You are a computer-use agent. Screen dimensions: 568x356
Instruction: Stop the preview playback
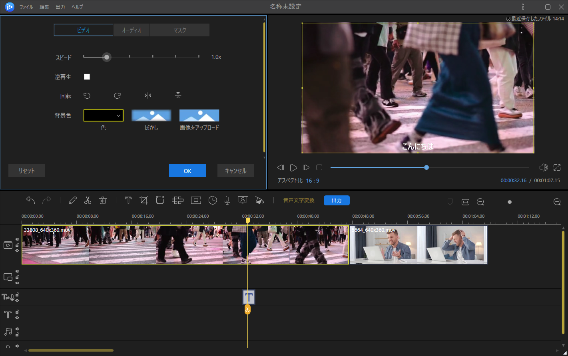(x=319, y=167)
